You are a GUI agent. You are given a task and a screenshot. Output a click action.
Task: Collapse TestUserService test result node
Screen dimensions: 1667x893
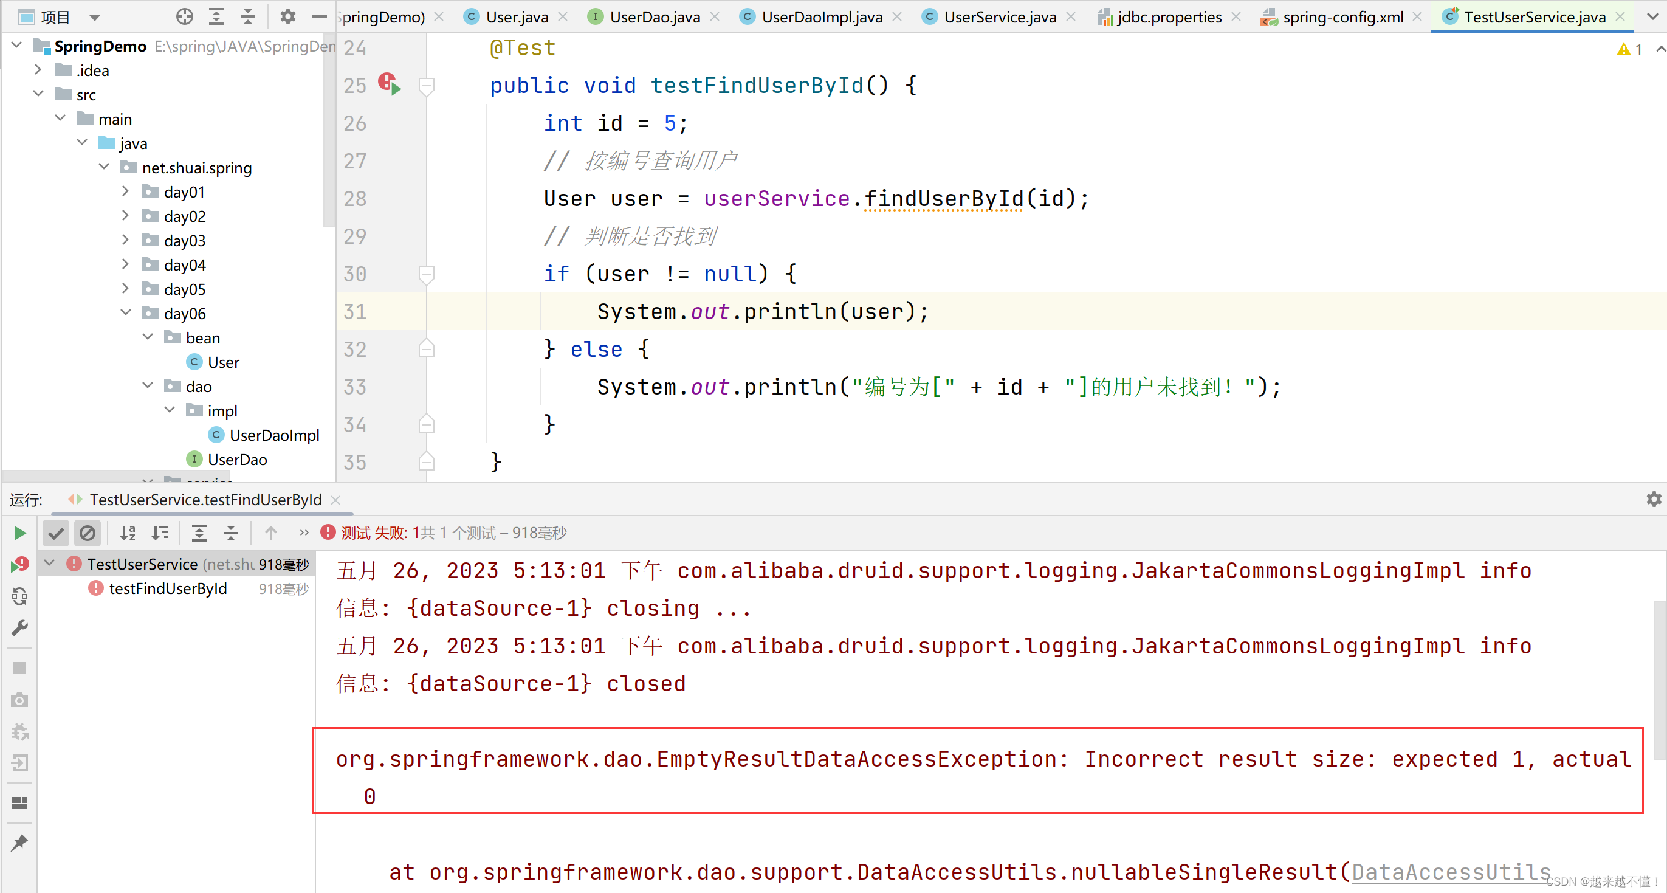49,563
